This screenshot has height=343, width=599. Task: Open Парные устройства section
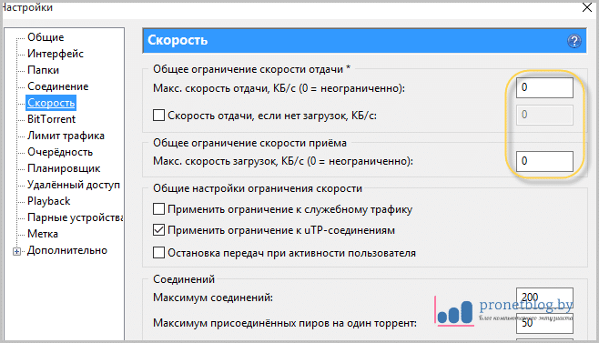pos(75,217)
